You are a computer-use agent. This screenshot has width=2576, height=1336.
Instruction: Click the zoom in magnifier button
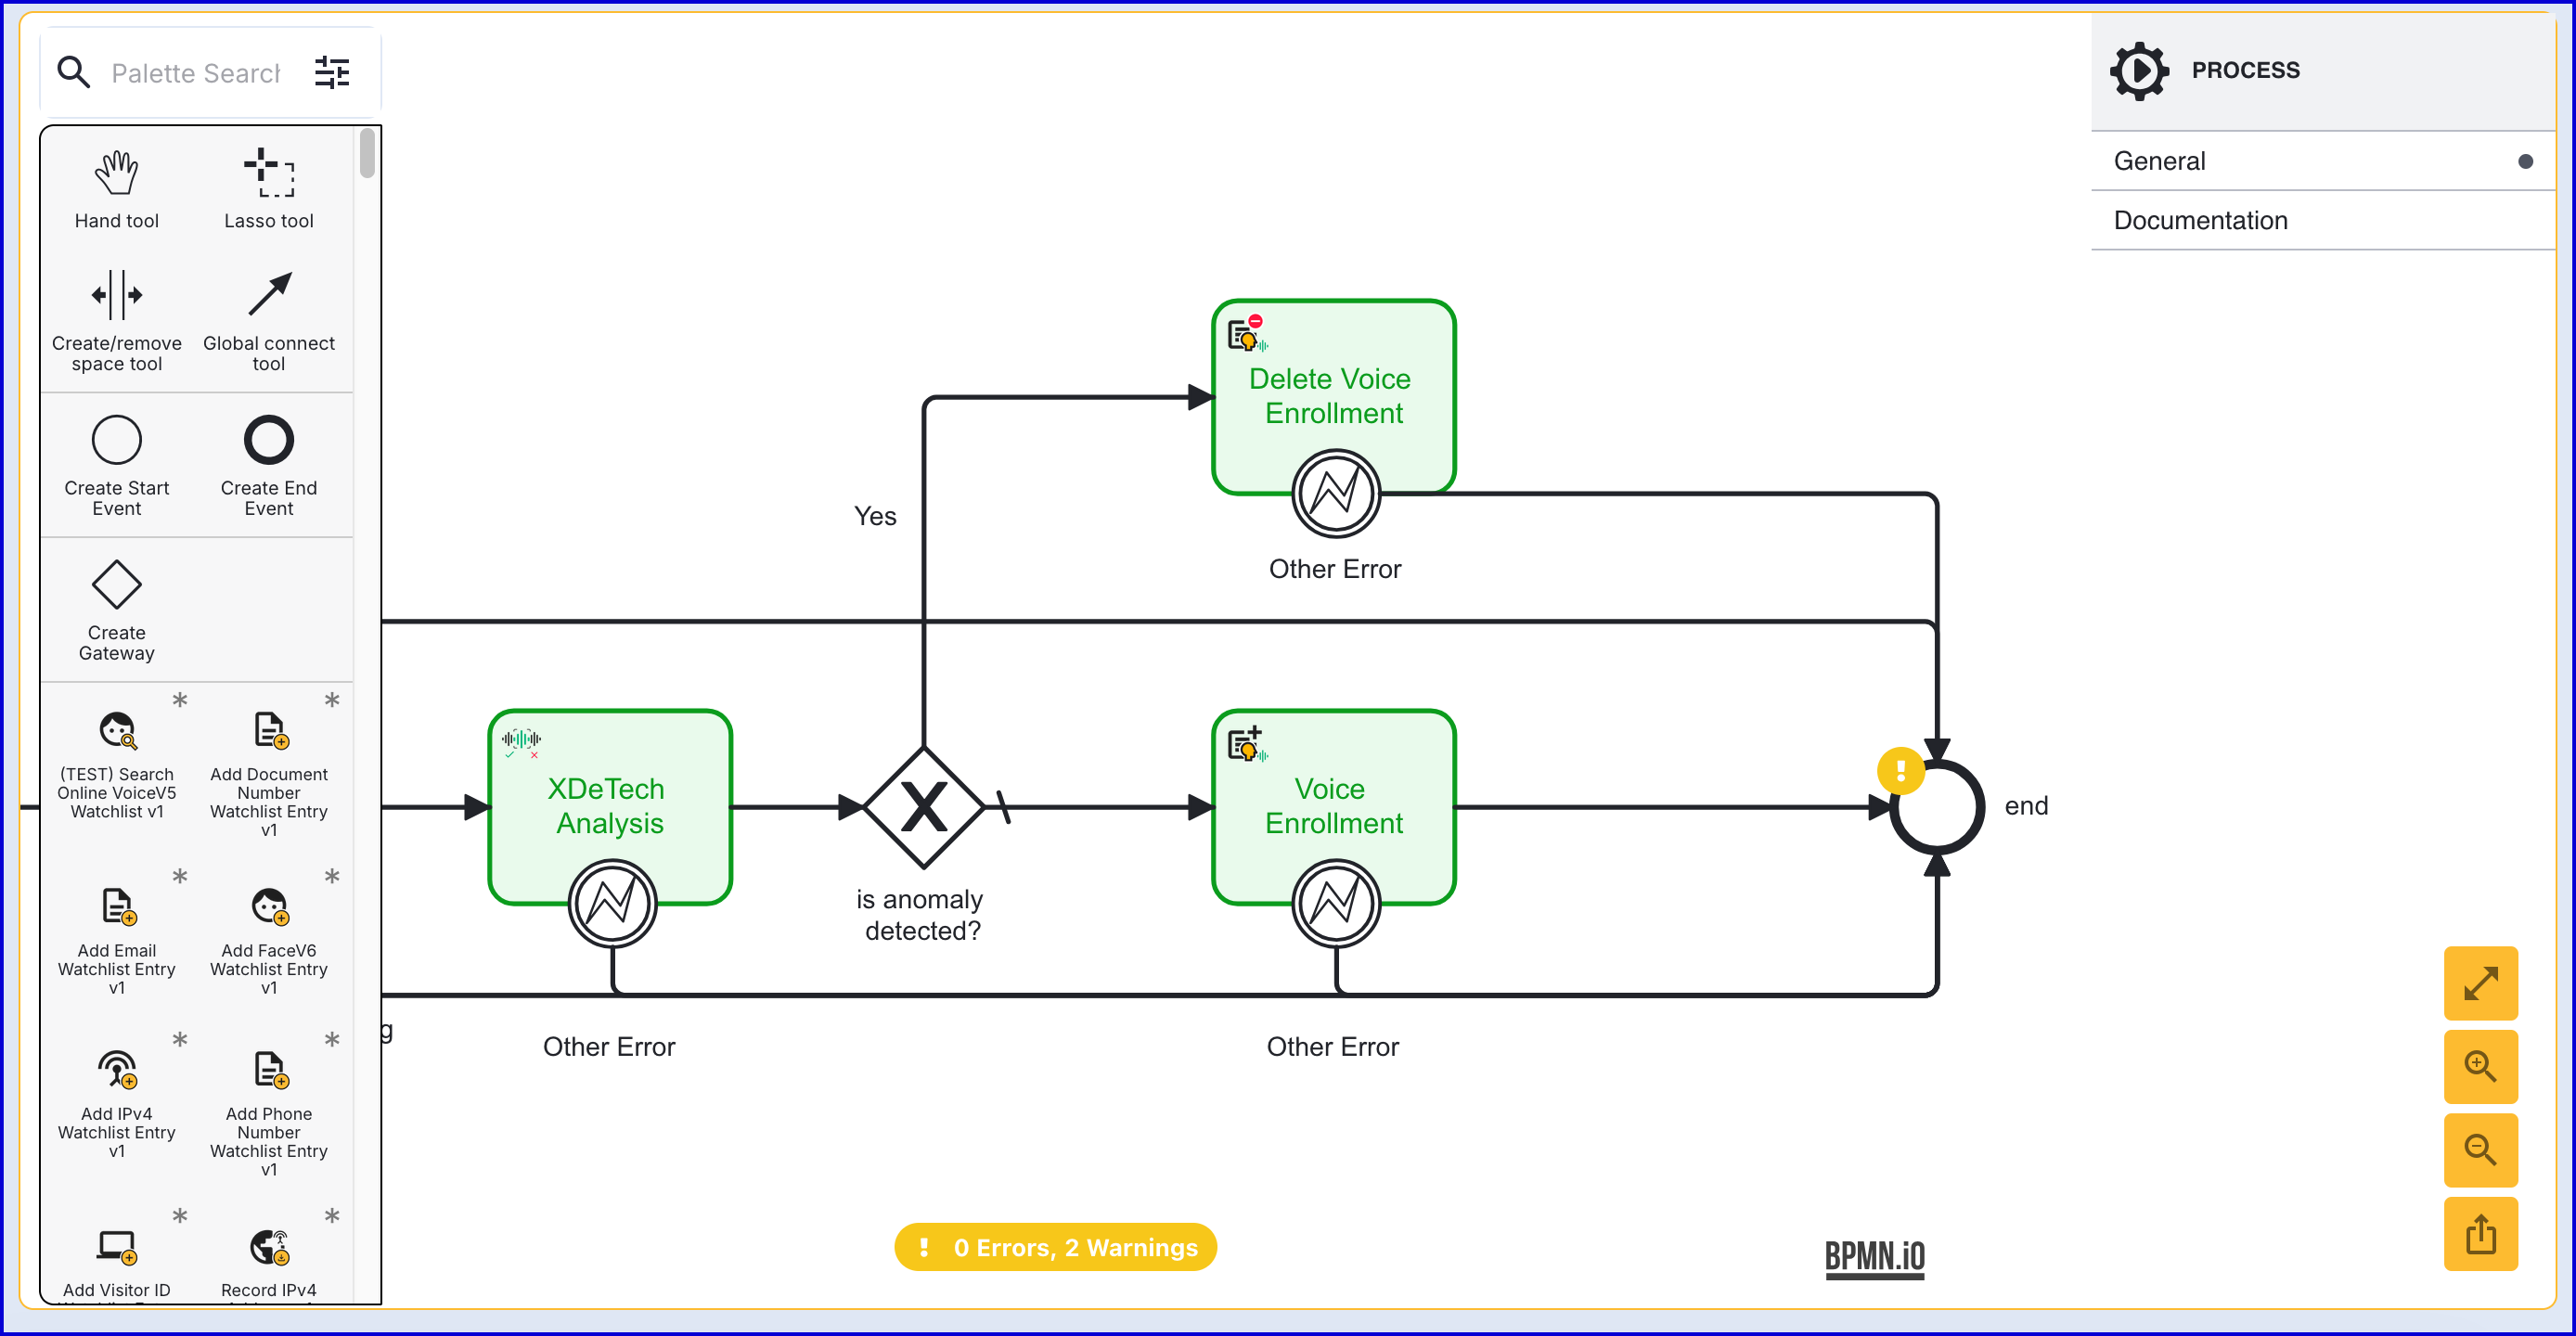coord(2480,1066)
